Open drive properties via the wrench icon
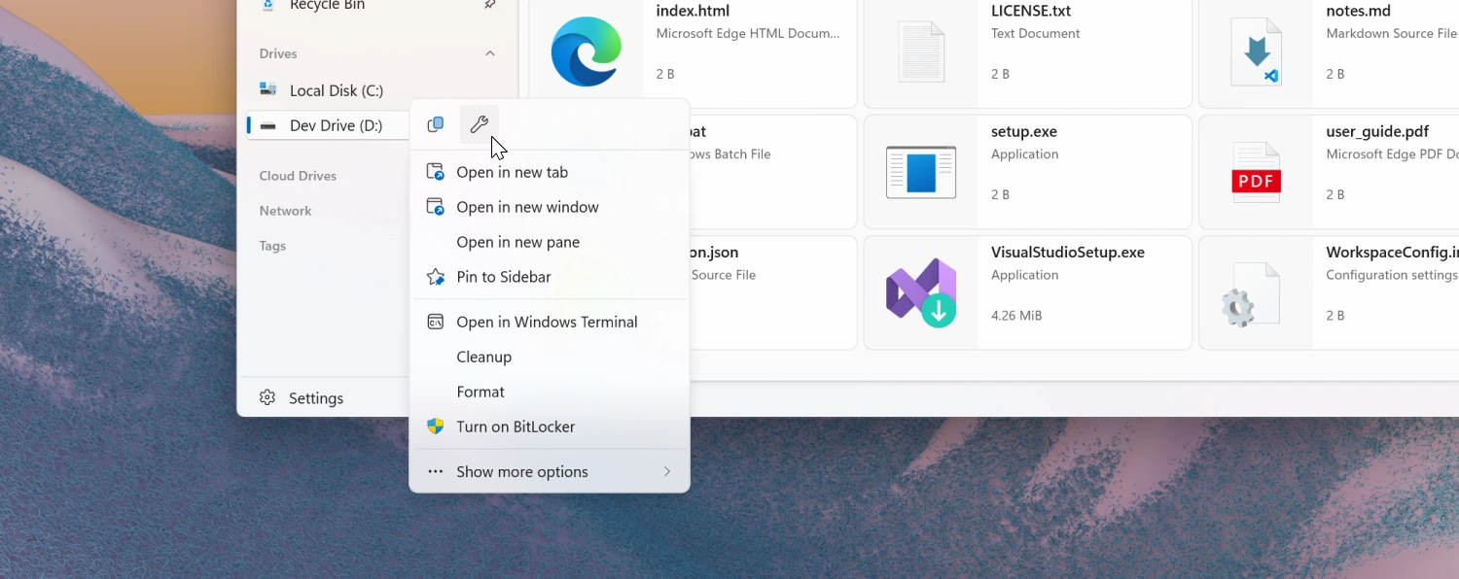This screenshot has height=579, width=1459. click(480, 124)
